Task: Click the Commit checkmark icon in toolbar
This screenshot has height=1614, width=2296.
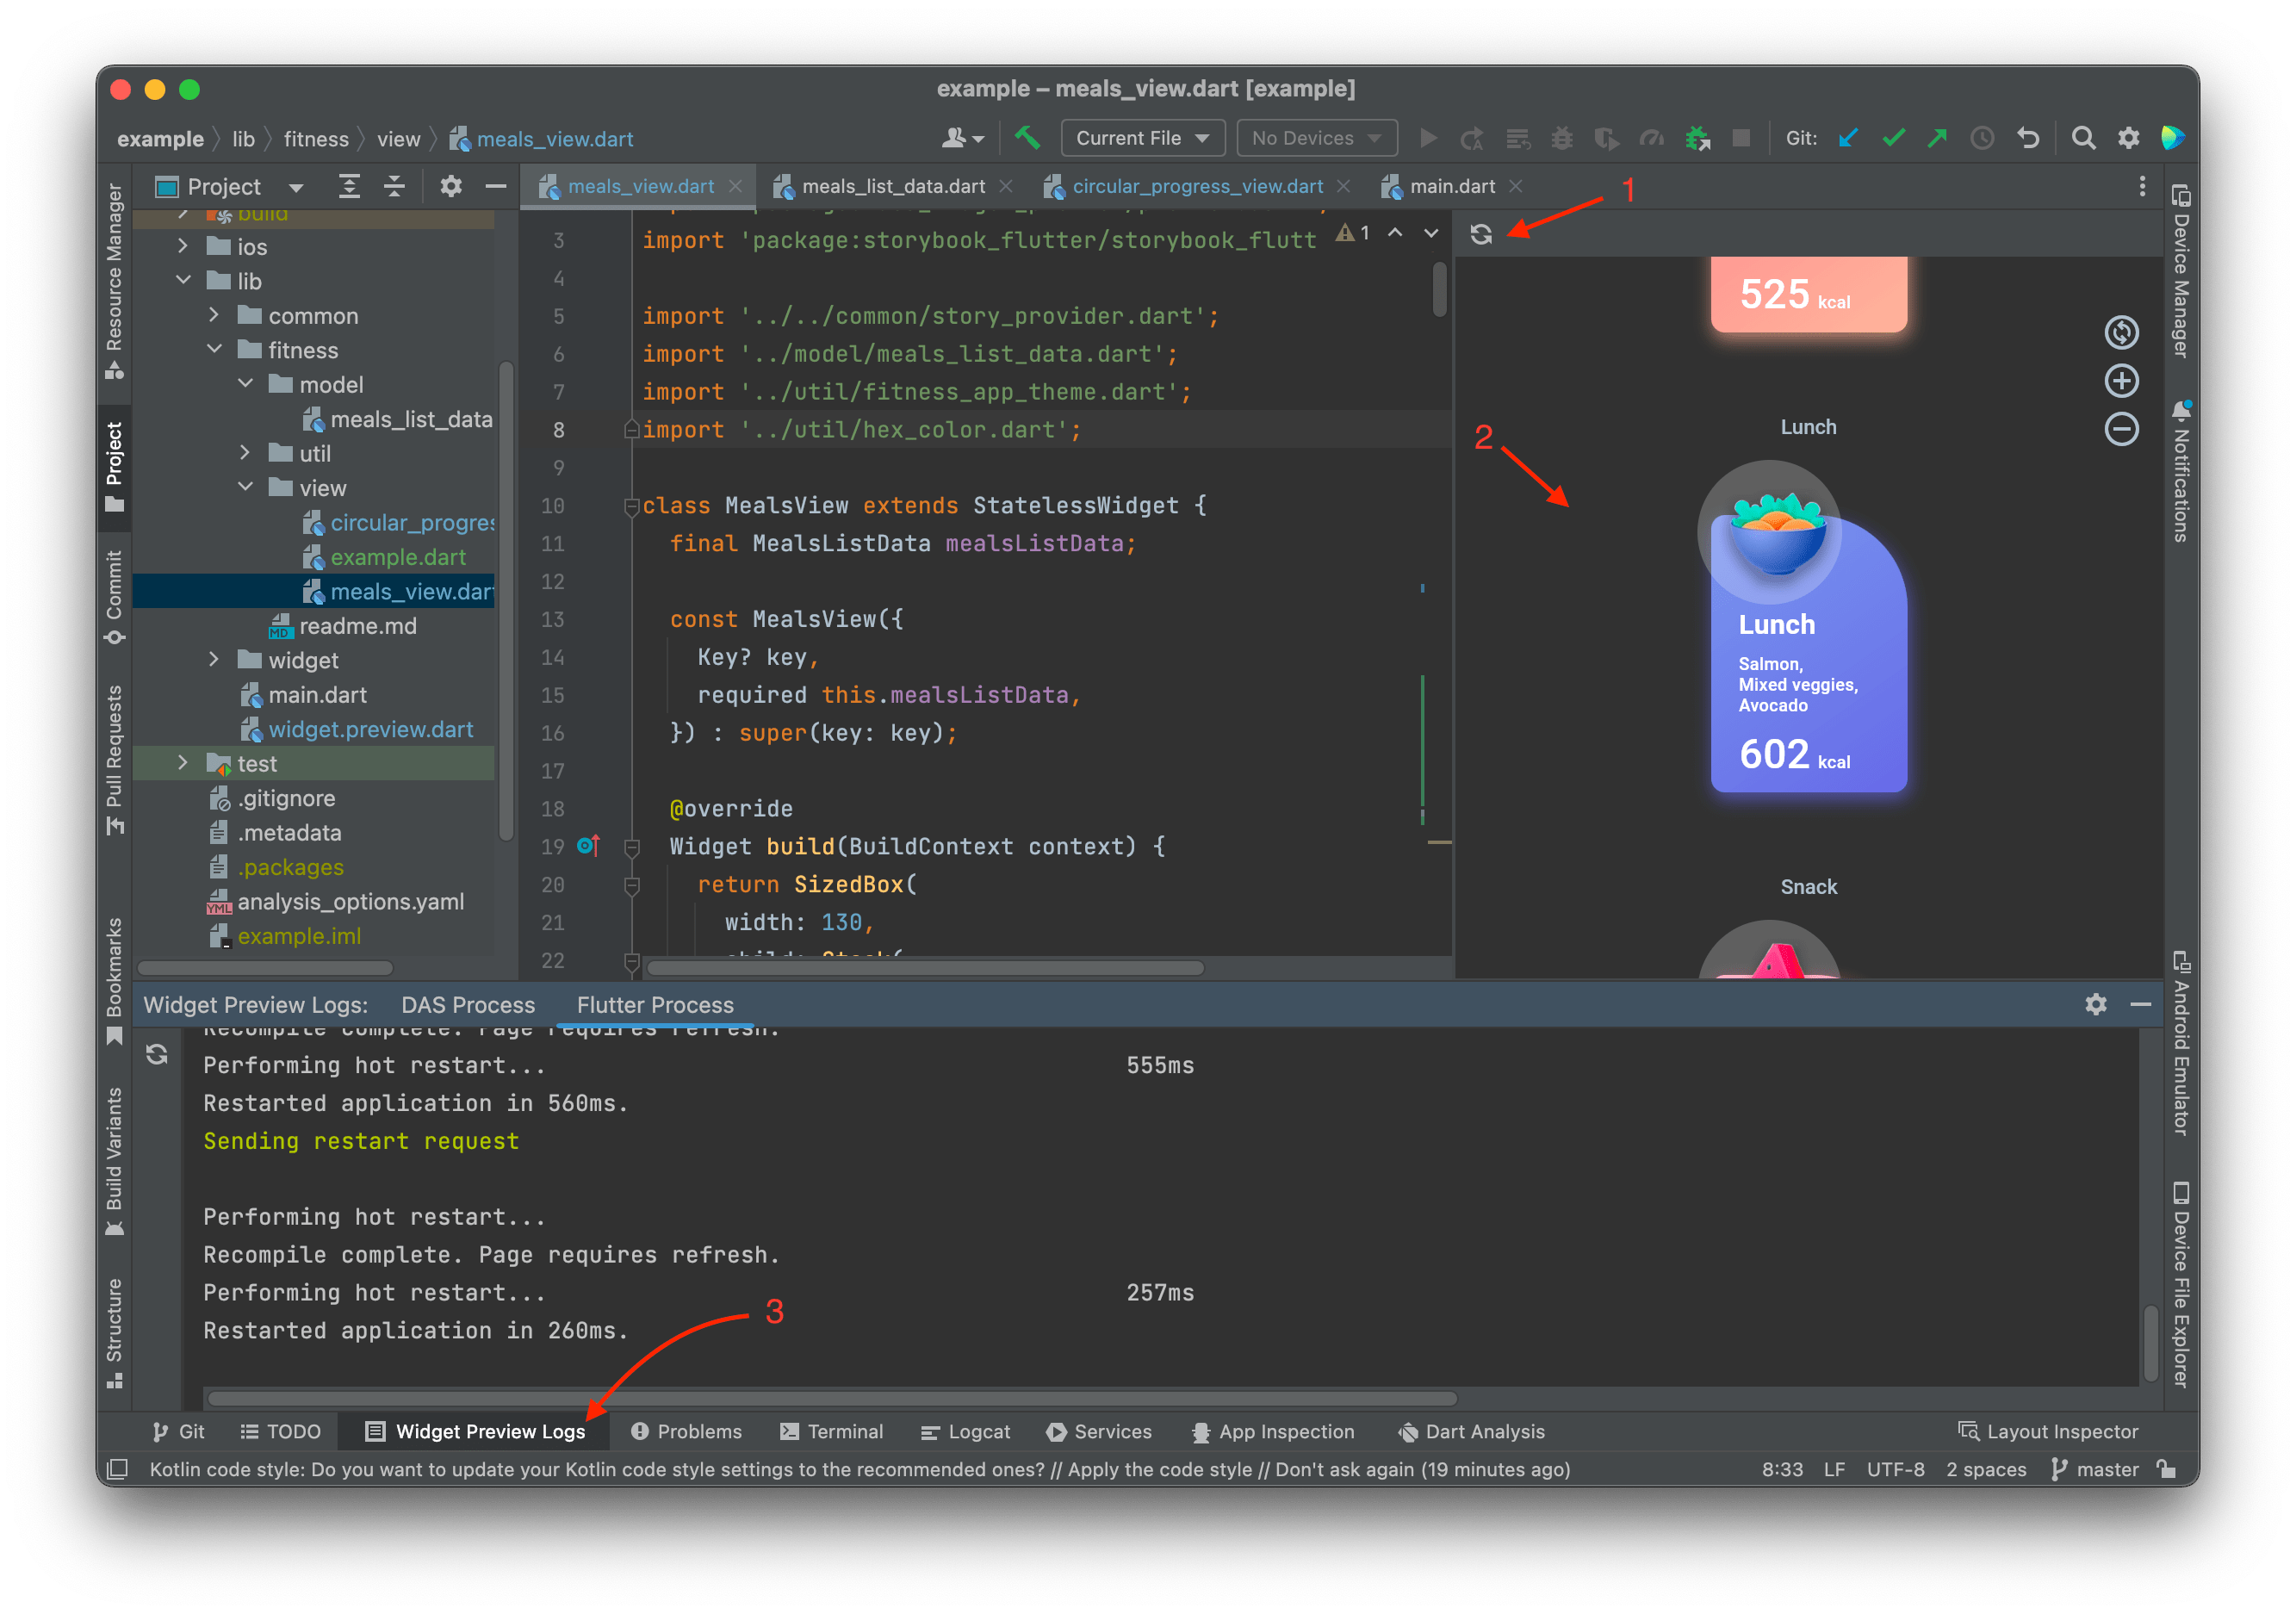Action: coord(1894,139)
